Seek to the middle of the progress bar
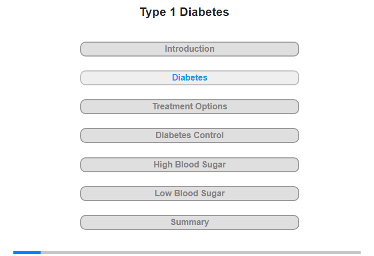This screenshot has height=256, width=374. tap(187, 252)
